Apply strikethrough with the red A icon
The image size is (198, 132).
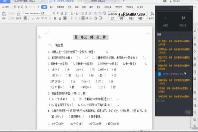pos(37,18)
